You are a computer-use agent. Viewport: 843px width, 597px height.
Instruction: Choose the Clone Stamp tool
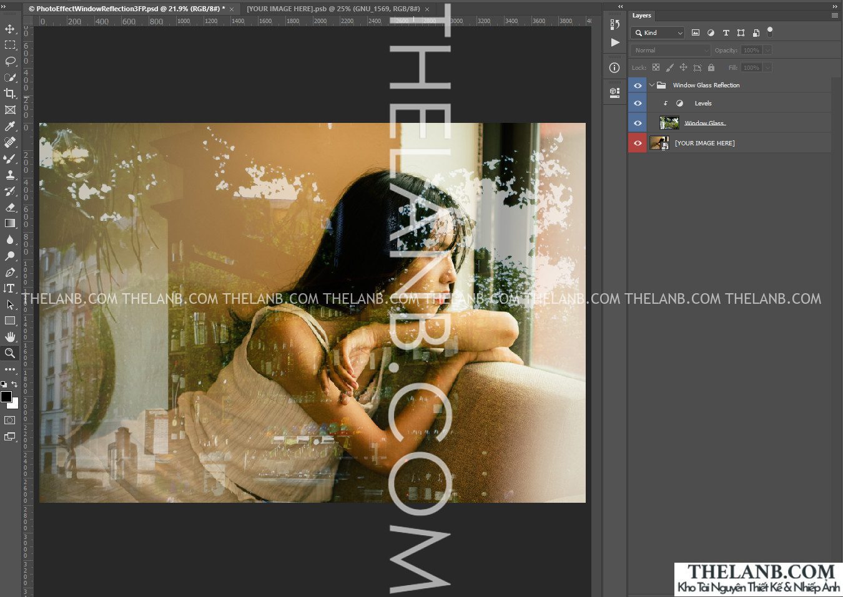tap(10, 175)
